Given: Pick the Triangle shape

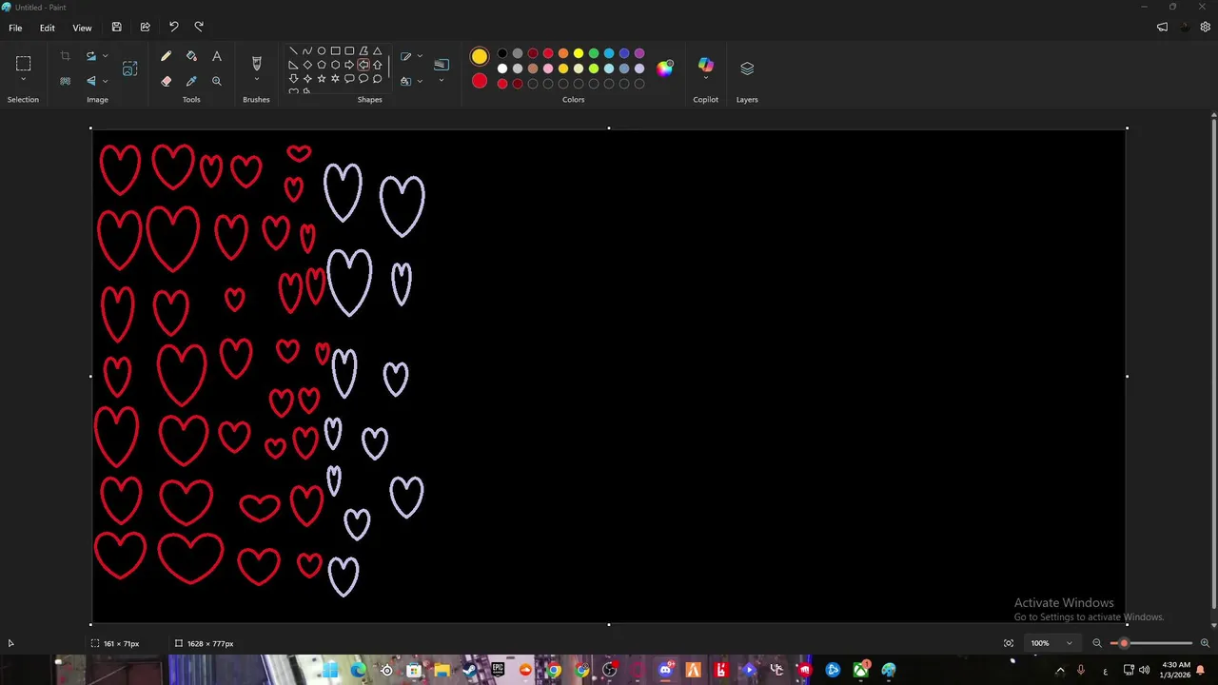Looking at the screenshot, I should click(378, 51).
